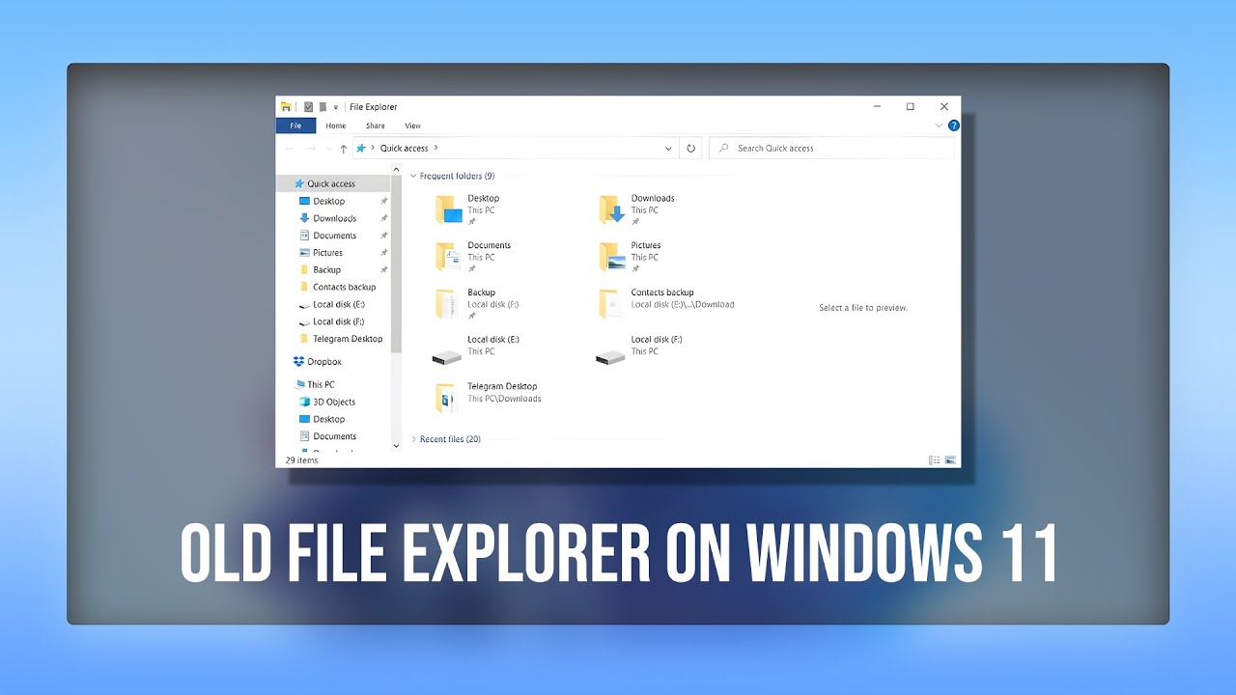The width and height of the screenshot is (1236, 695).
Task: Click the New folder quick-access toolbar icon
Action: [x=323, y=107]
